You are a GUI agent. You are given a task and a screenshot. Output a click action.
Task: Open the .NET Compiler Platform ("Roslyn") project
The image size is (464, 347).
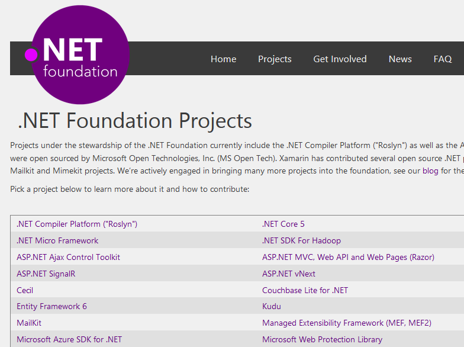tap(77, 224)
